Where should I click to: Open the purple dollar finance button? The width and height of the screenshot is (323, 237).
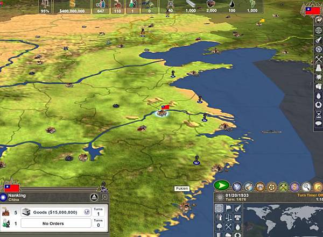(x=295, y=187)
